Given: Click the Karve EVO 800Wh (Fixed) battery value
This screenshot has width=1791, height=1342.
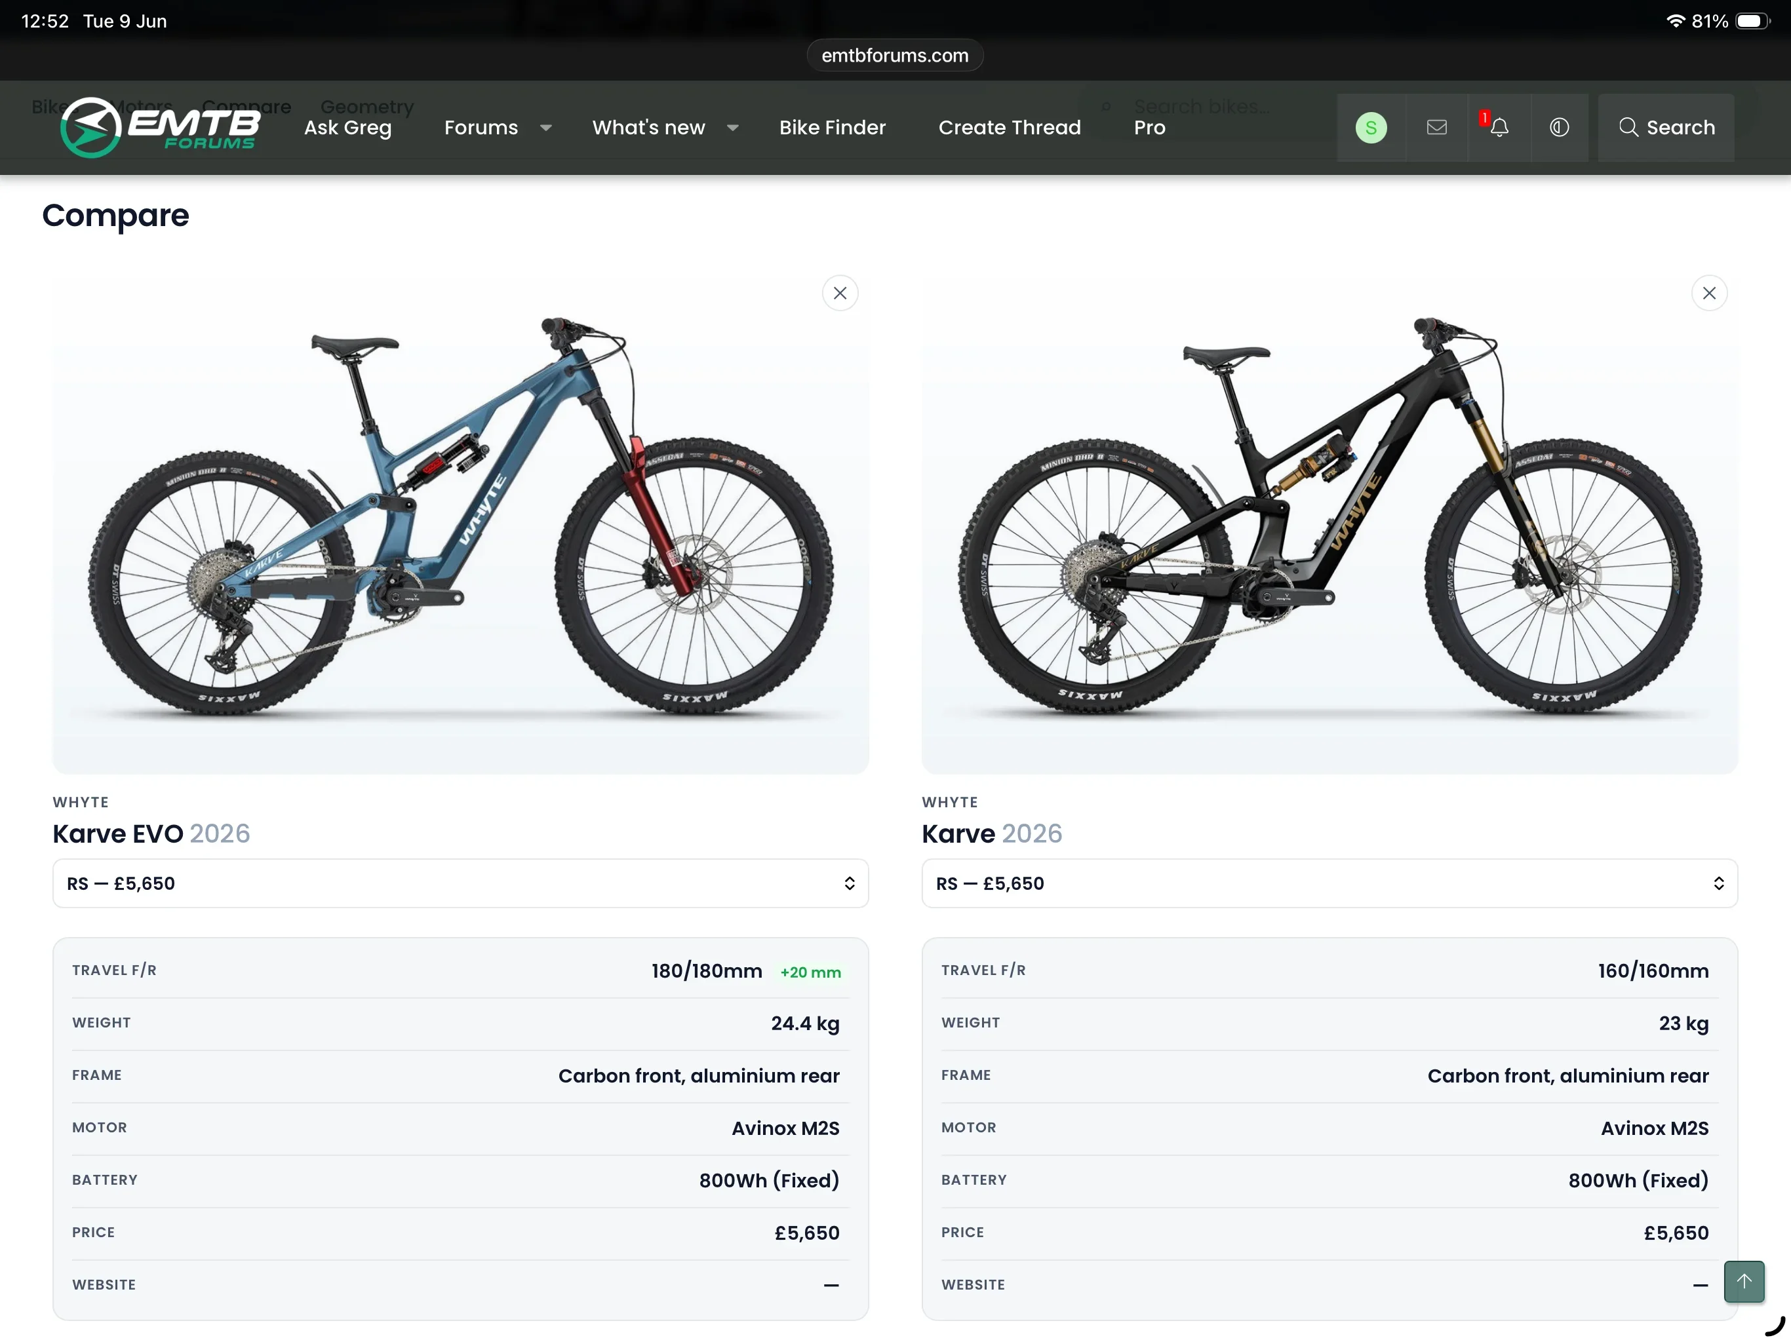Looking at the screenshot, I should [x=769, y=1180].
